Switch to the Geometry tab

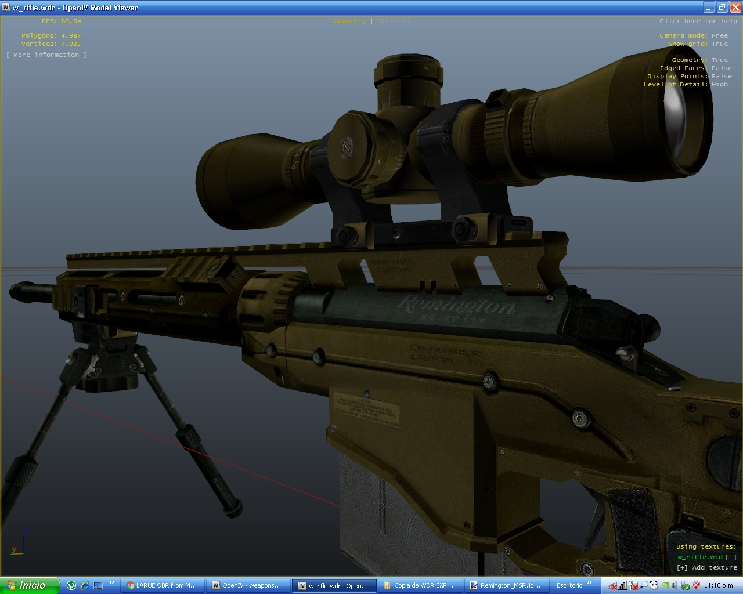(x=350, y=21)
